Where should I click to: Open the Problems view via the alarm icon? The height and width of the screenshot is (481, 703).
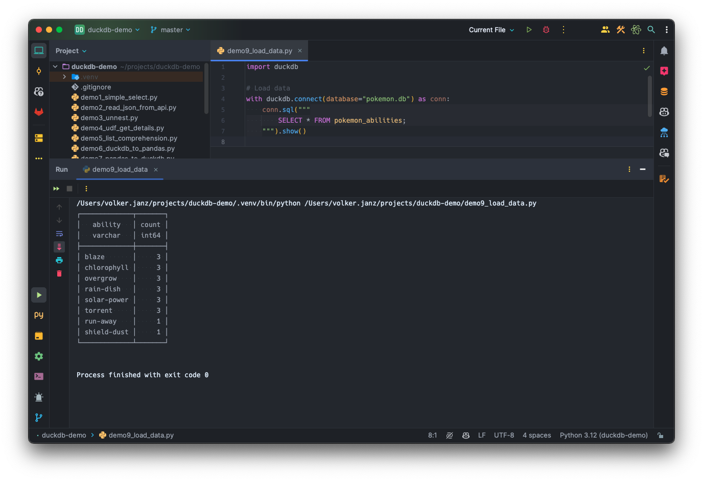pos(39,397)
